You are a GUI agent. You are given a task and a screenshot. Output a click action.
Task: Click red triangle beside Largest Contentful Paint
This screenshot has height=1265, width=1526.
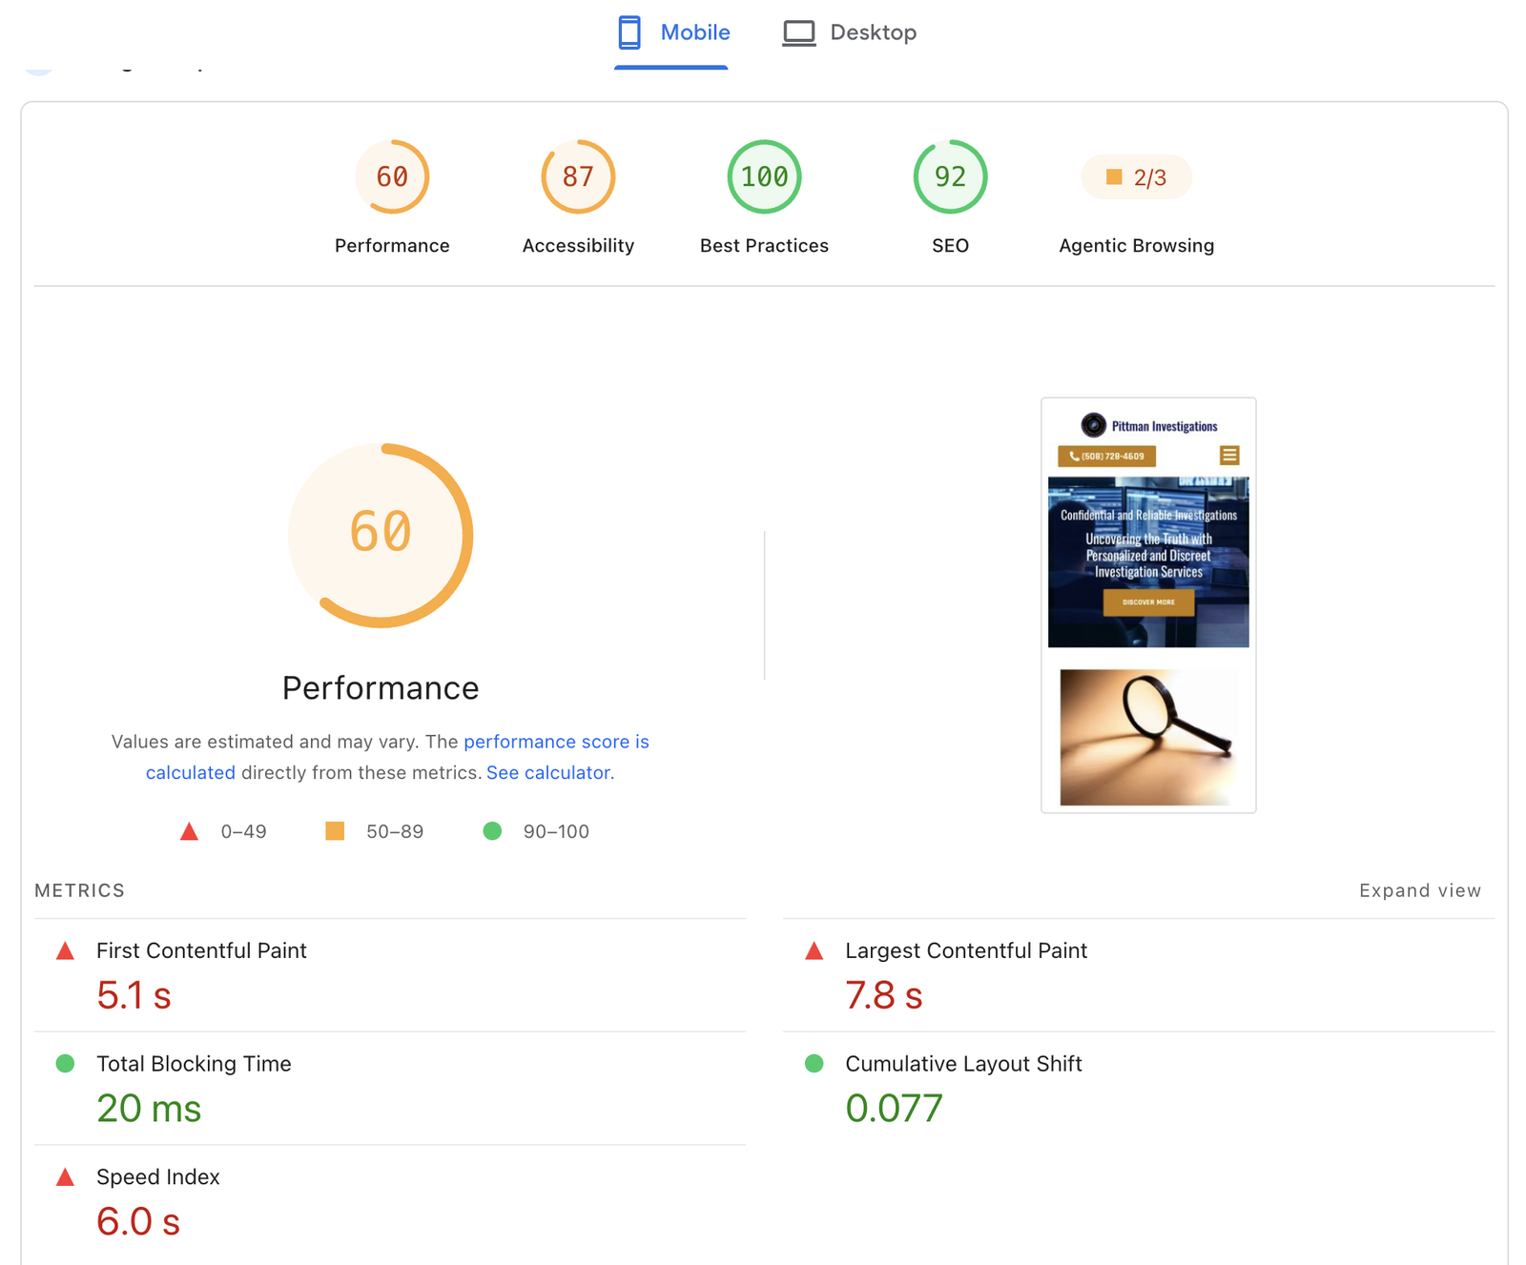(814, 950)
